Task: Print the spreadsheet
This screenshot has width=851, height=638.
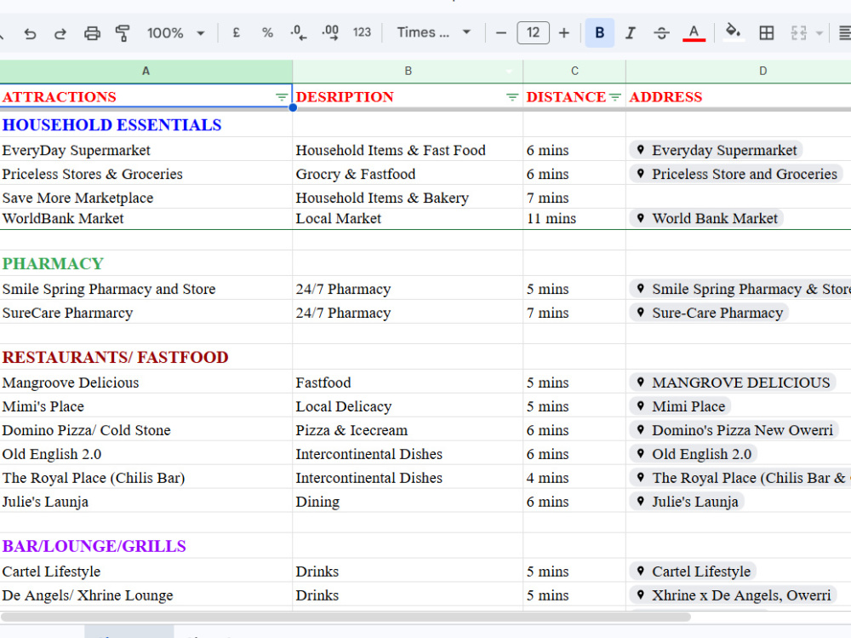Action: [92, 33]
